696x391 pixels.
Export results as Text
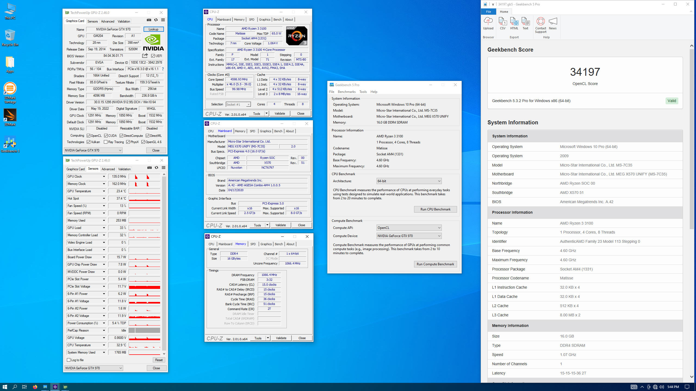click(x=526, y=23)
